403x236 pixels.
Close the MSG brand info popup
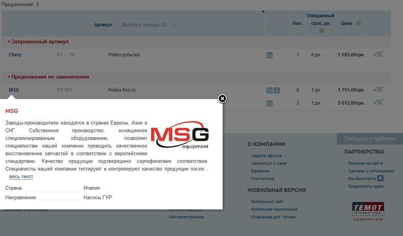point(222,98)
